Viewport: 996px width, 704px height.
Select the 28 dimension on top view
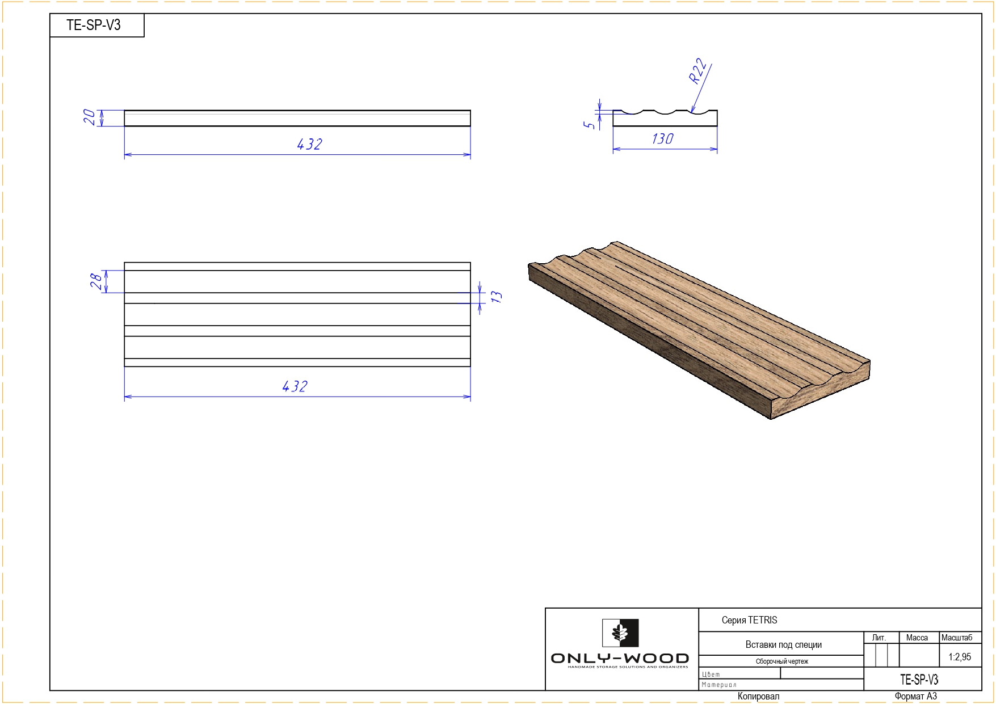[96, 281]
